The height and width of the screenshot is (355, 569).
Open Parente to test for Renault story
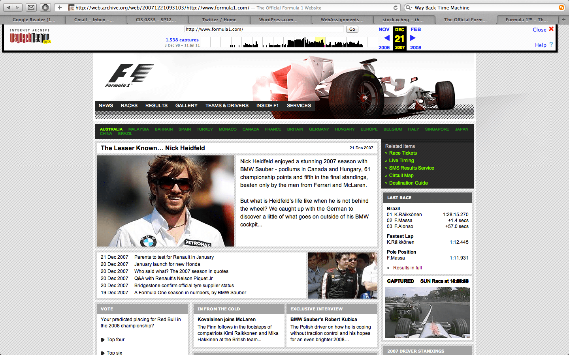174,257
